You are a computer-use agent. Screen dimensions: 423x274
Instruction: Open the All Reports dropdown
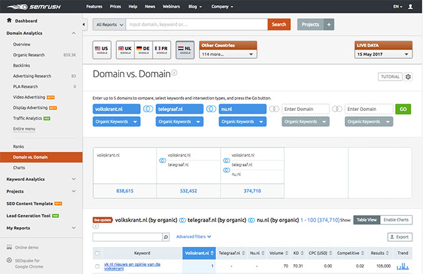coord(109,24)
